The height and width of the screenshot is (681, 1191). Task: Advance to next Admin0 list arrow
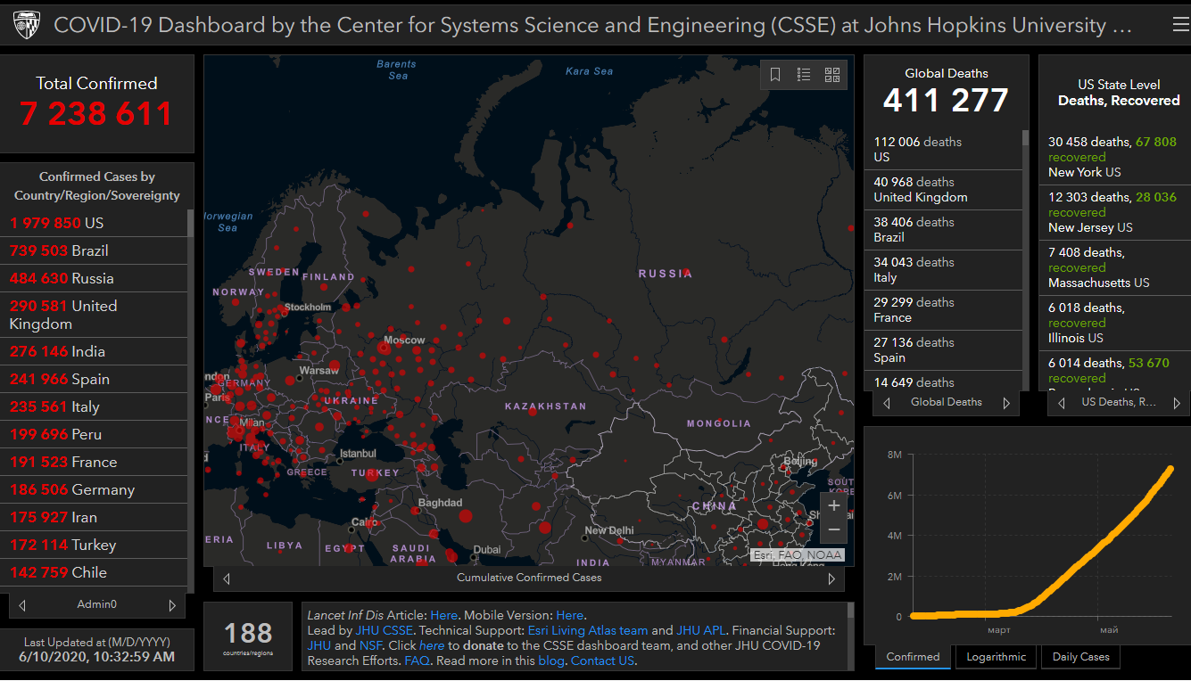[x=172, y=605]
